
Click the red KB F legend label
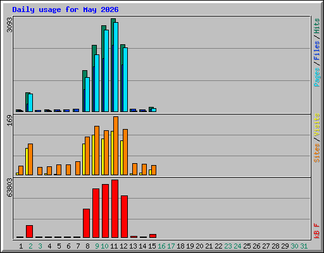click(317, 231)
